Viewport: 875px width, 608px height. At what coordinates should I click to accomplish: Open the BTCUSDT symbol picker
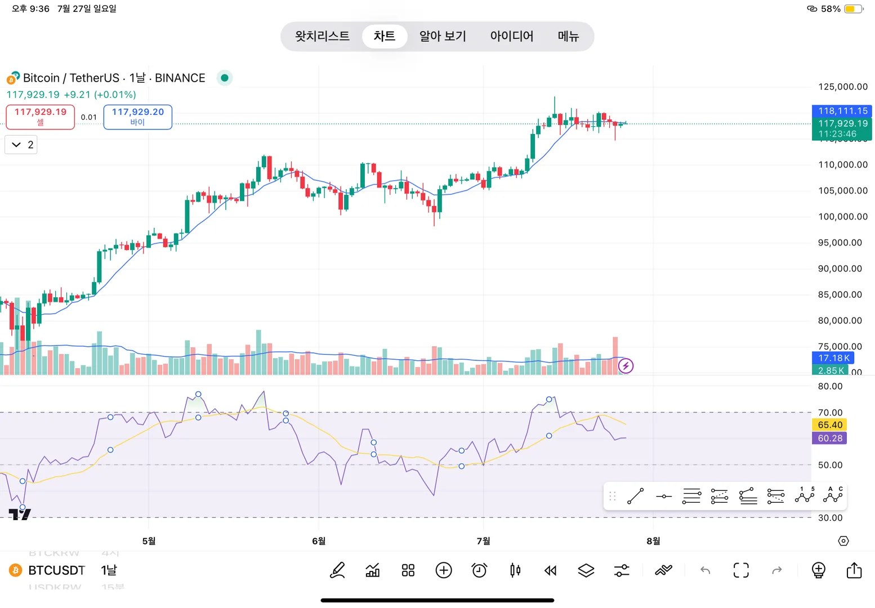coord(56,570)
